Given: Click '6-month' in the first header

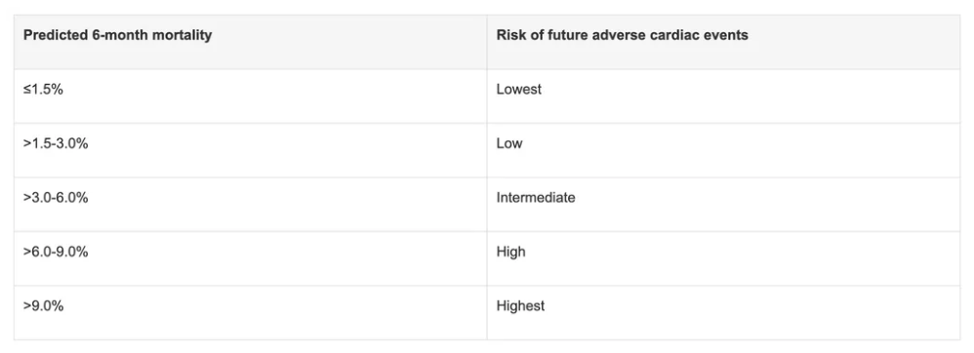Looking at the screenshot, I should (x=116, y=35).
